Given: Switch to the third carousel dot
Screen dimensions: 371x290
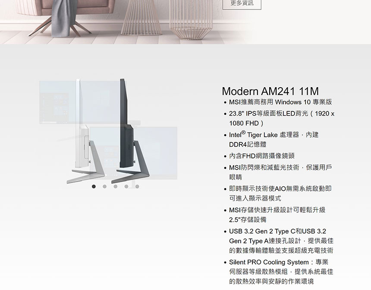Looking at the screenshot, I should tap(116, 186).
